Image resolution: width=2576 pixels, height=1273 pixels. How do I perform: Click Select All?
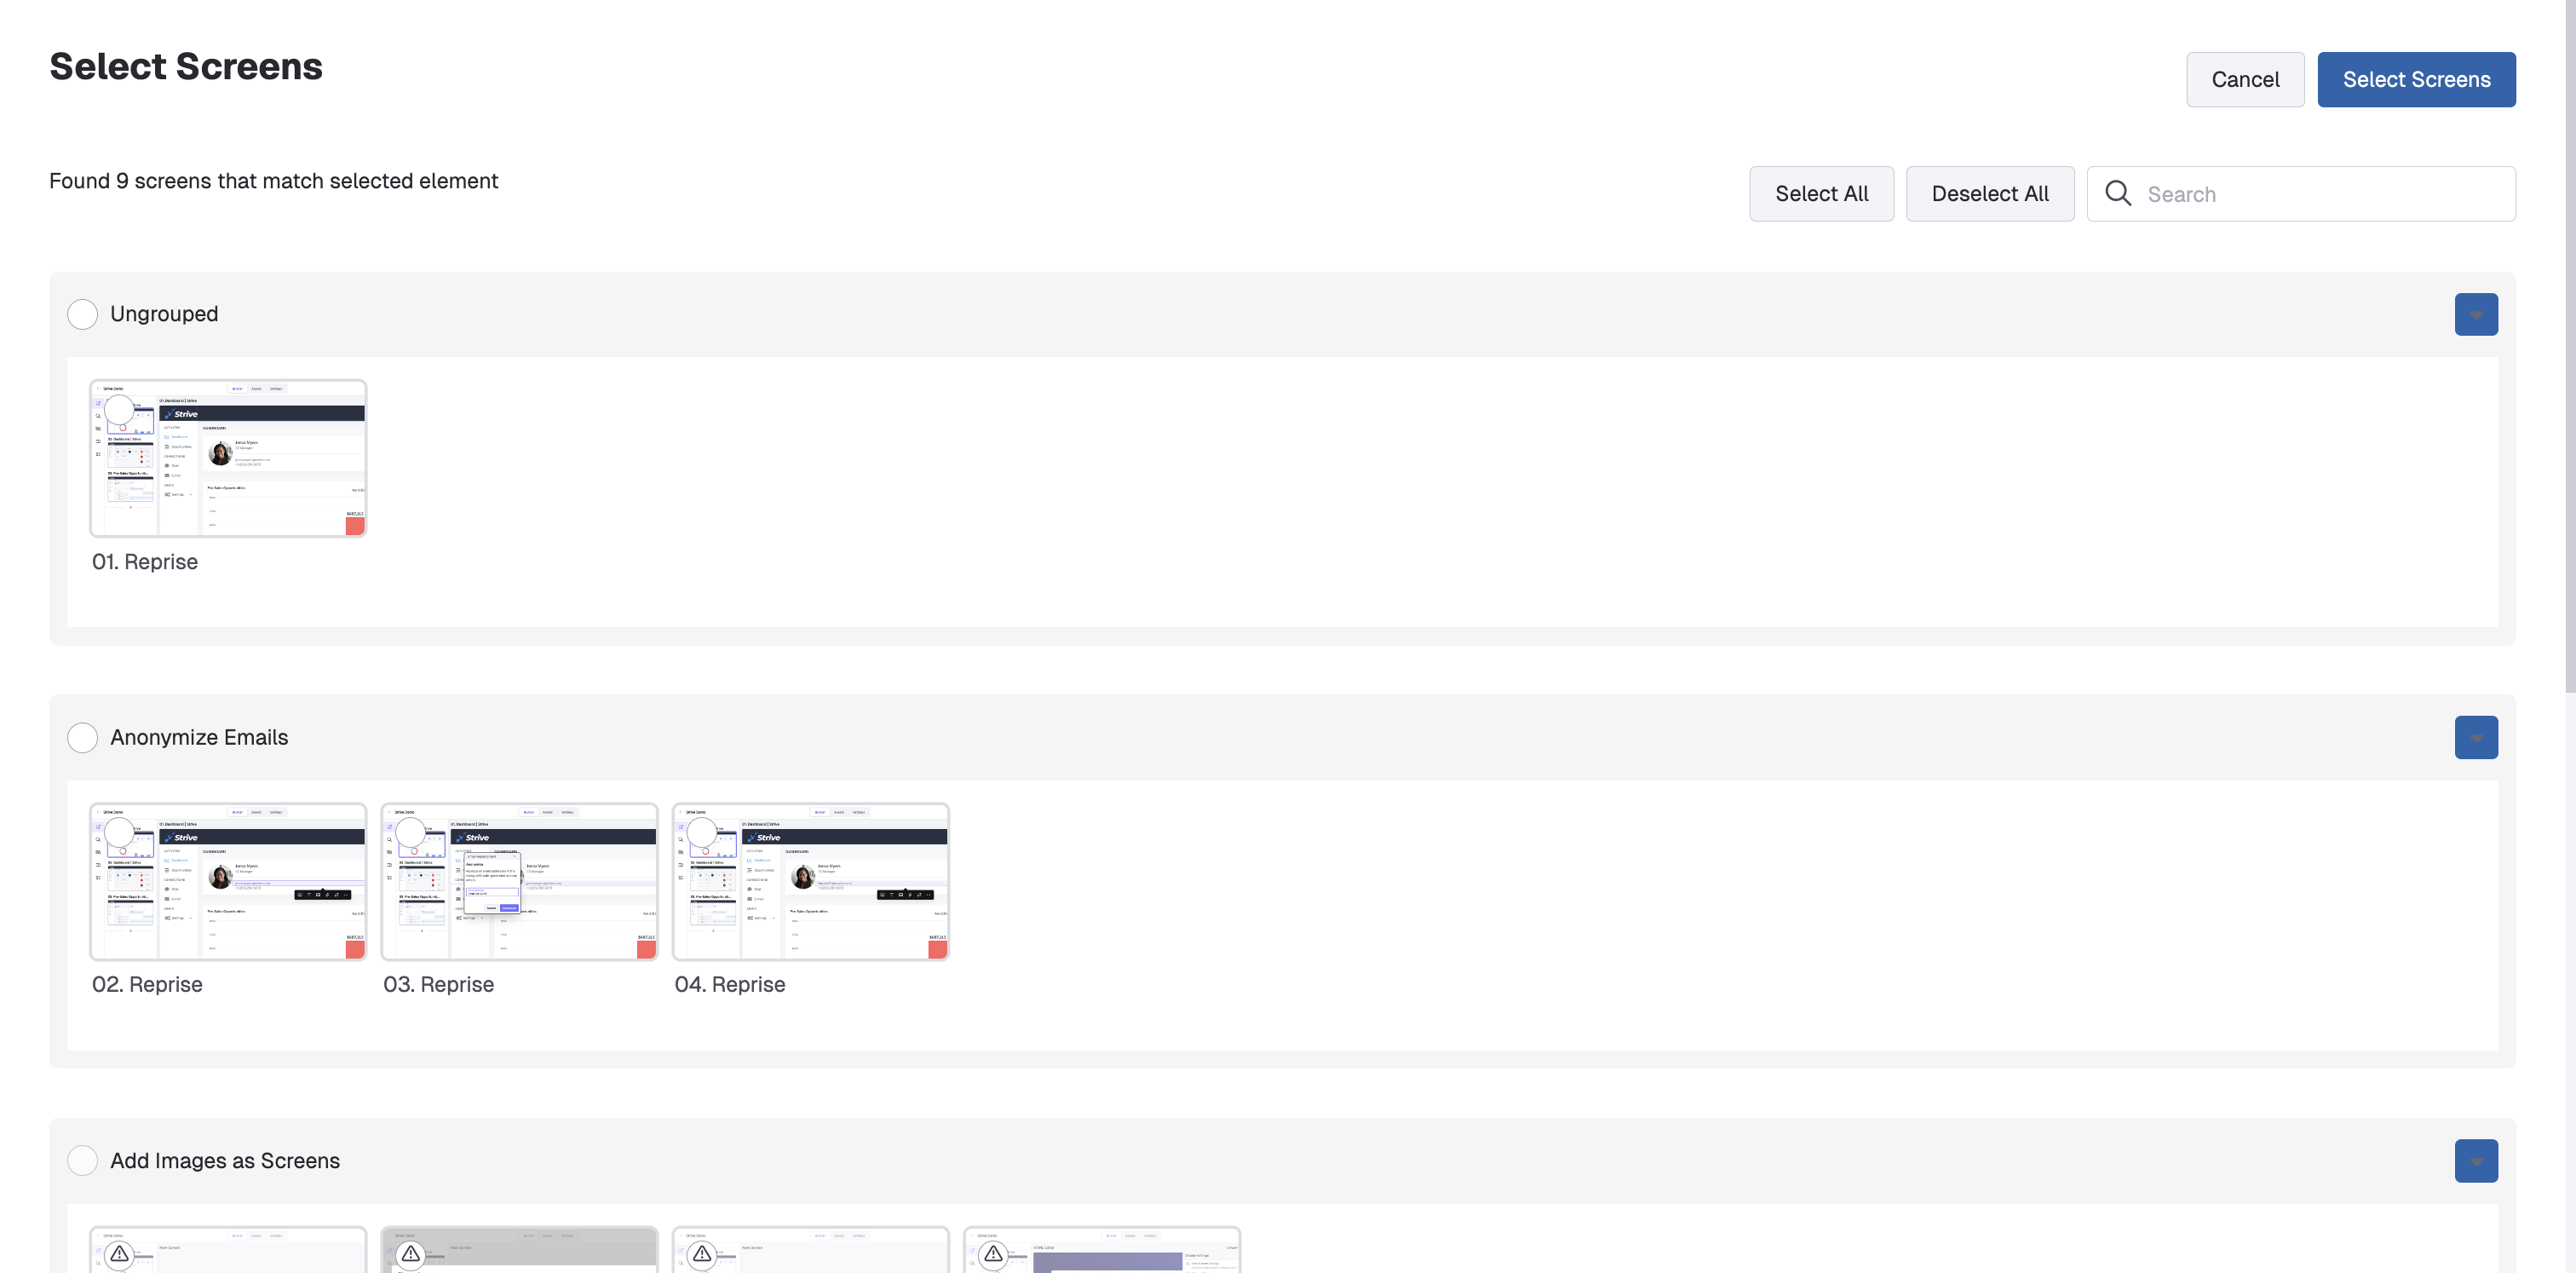pyautogui.click(x=1821, y=194)
